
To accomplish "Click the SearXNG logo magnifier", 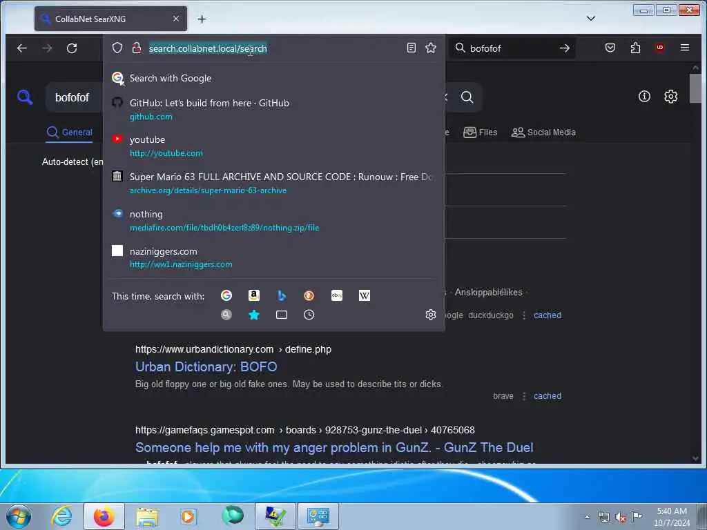I will 25,97.
